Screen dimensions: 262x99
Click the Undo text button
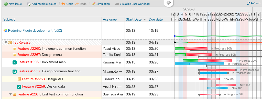pos(70,4)
